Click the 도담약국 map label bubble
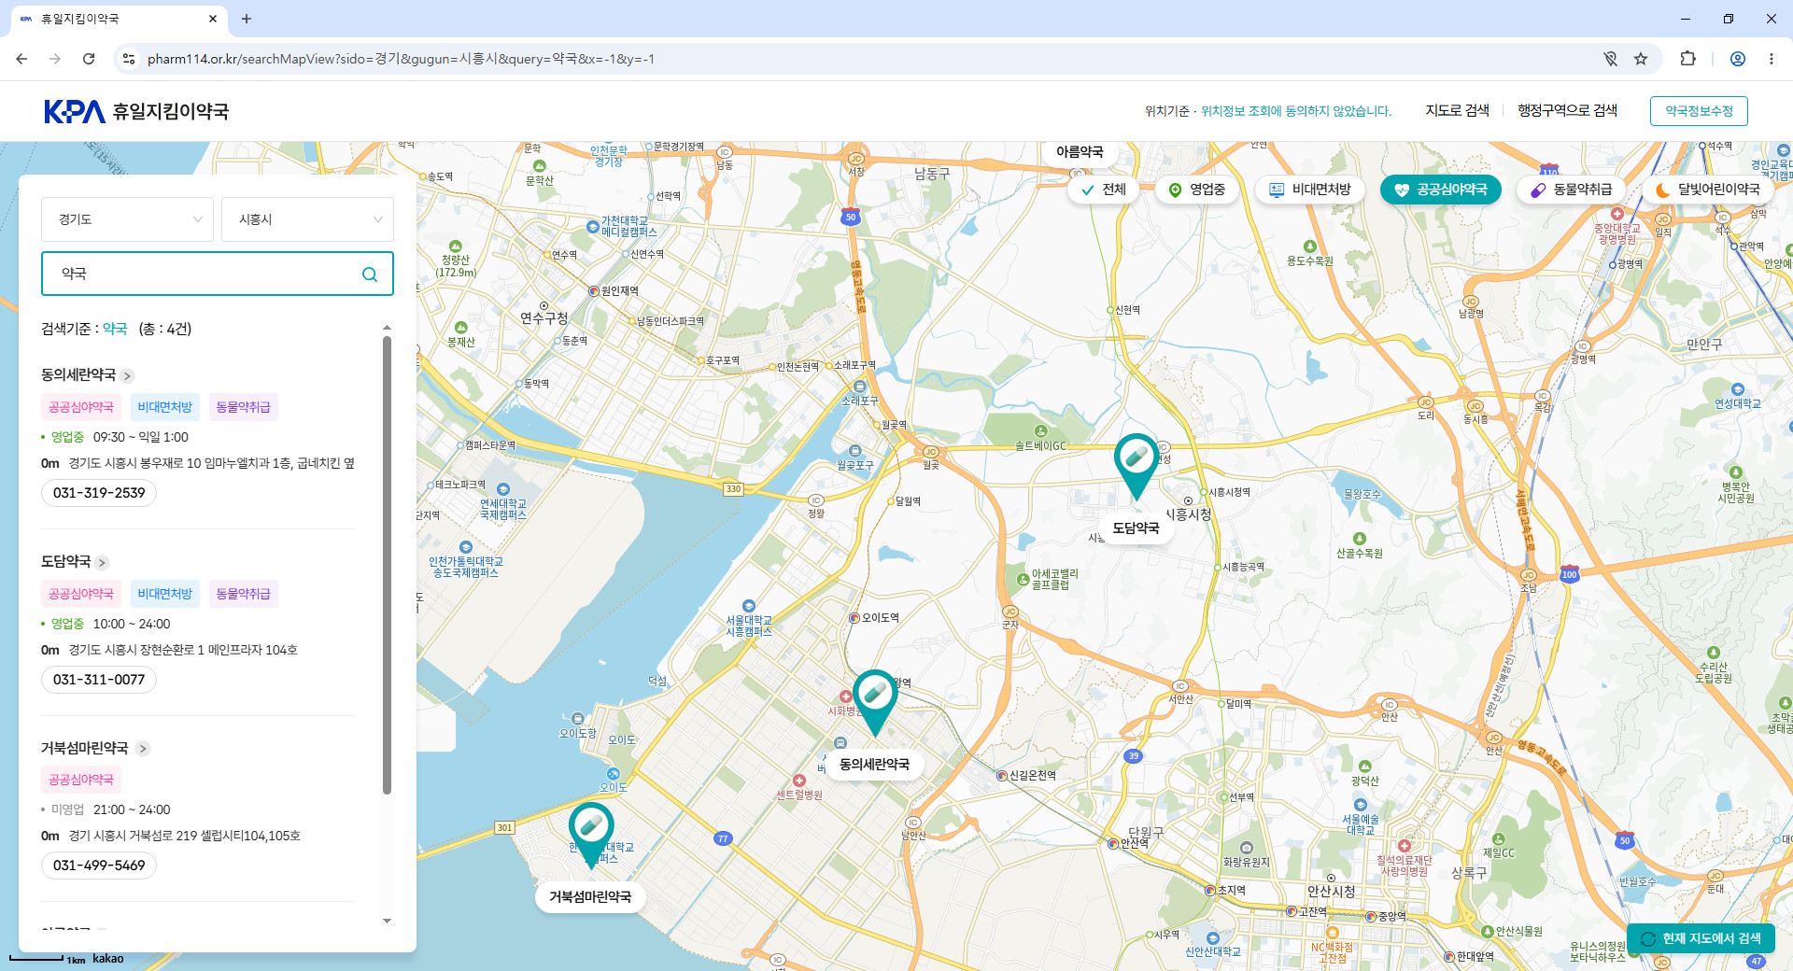Viewport: 1793px width, 971px height. point(1136,528)
